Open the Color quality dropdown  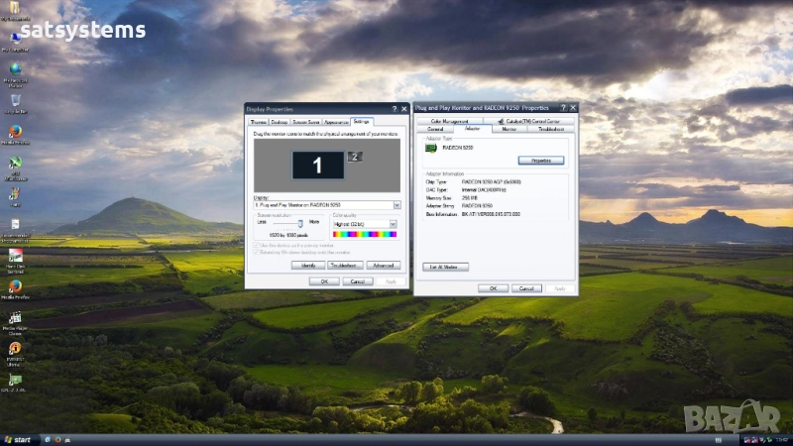[393, 224]
